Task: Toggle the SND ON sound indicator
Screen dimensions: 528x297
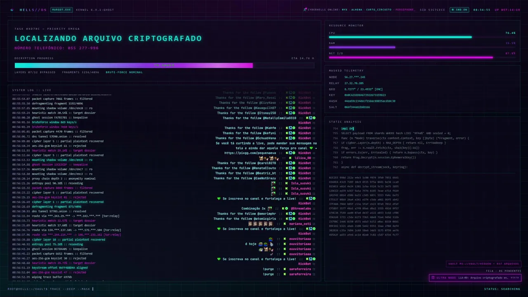Action: coord(459,9)
